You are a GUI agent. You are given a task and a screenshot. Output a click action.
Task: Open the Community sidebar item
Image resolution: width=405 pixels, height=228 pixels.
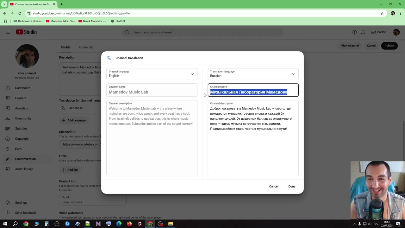(x=23, y=118)
